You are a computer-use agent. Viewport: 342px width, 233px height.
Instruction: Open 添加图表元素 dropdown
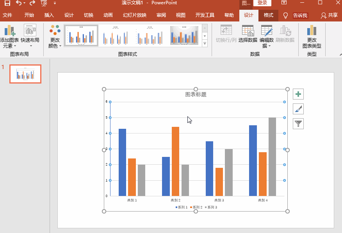tap(9, 36)
